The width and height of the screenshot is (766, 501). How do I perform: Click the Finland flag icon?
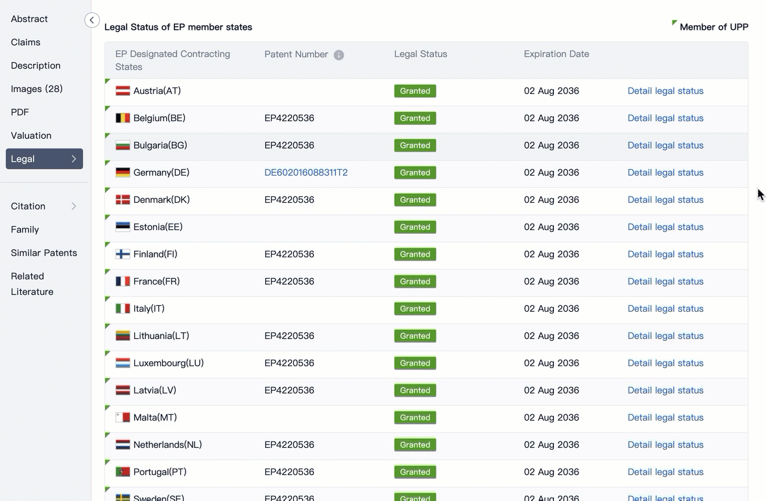123,255
